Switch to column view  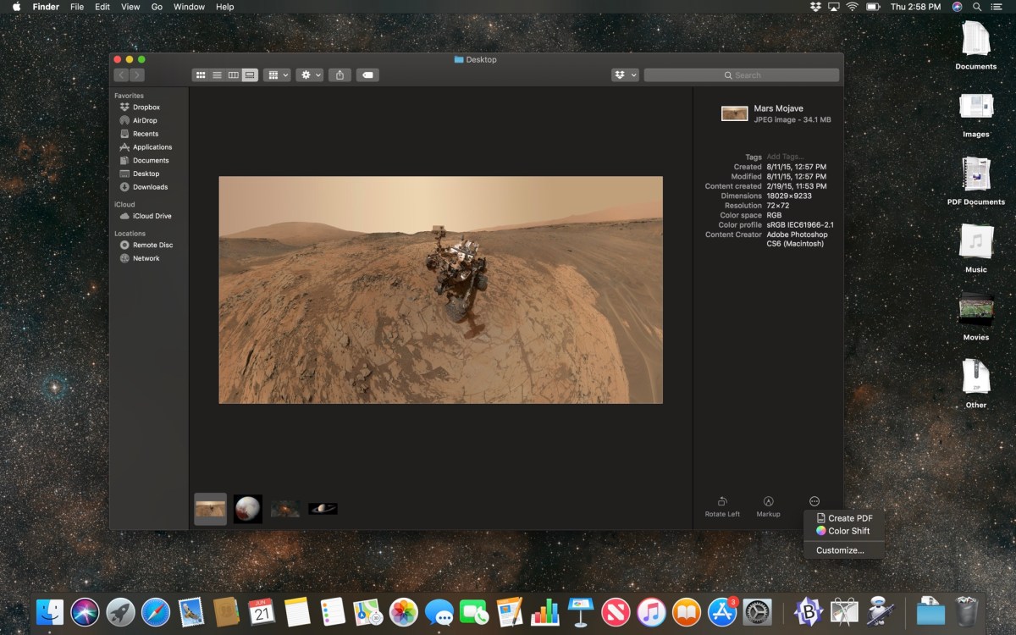tap(233, 75)
